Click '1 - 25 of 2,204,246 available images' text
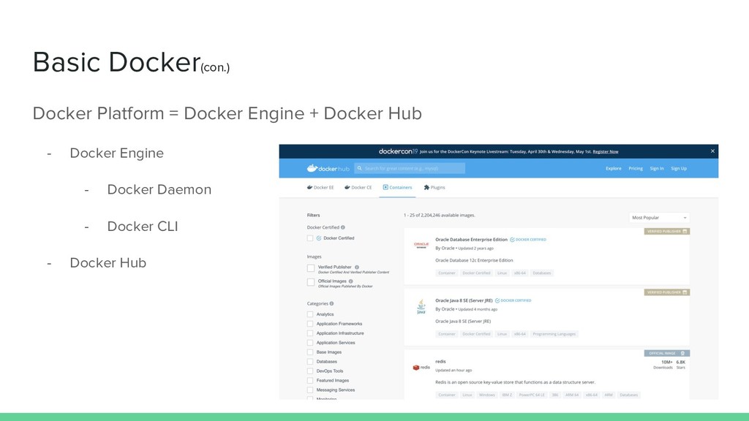The image size is (749, 421). (x=440, y=216)
